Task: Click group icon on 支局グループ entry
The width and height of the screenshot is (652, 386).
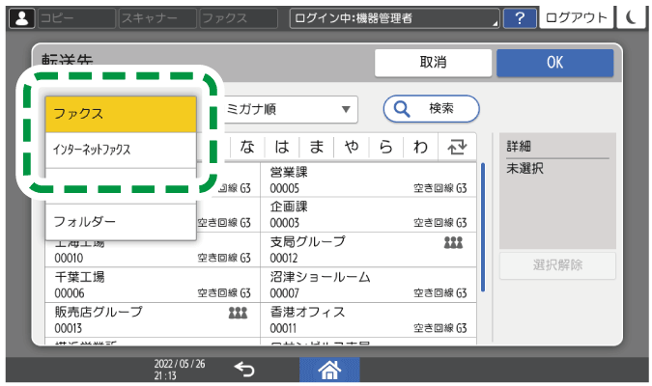Action: tap(453, 242)
